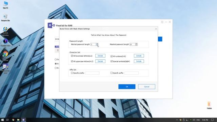Screen dimensions: 217x122
Task: Launch PassFab for RAR desktop shortcut
Action: click(5, 68)
